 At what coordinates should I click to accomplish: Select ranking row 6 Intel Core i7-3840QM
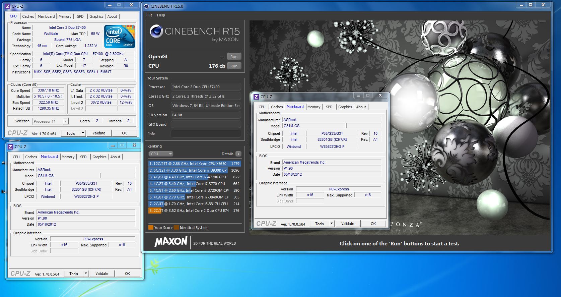tap(195, 197)
